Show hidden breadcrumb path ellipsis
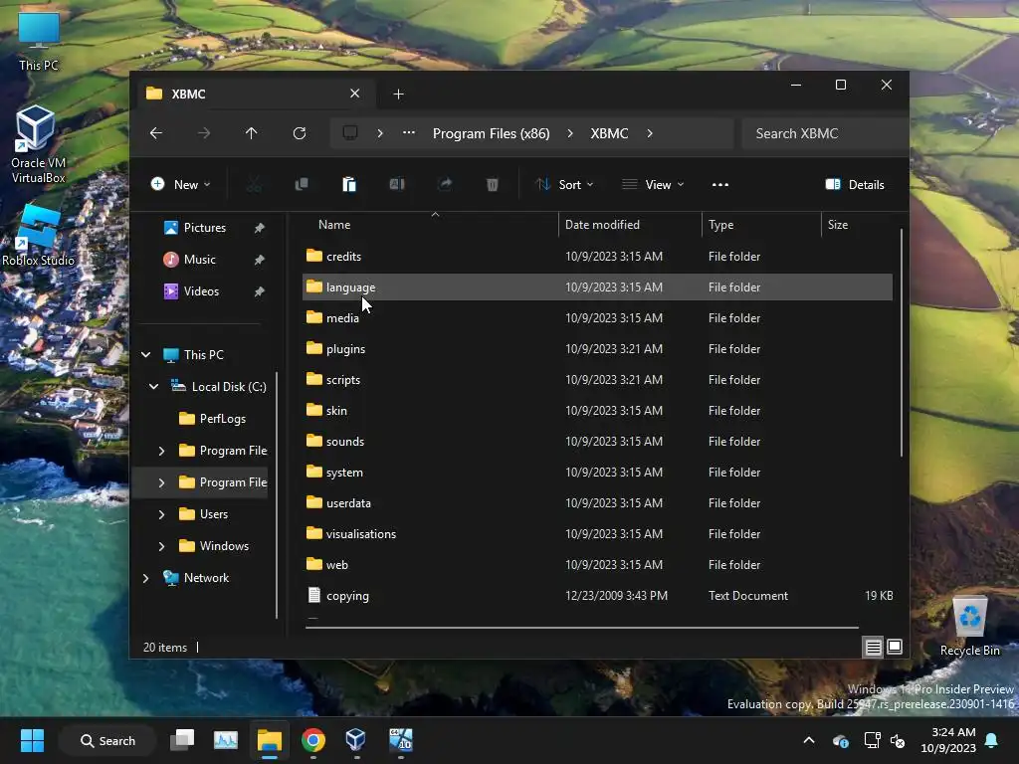Image resolution: width=1019 pixels, height=764 pixels. [x=408, y=132]
